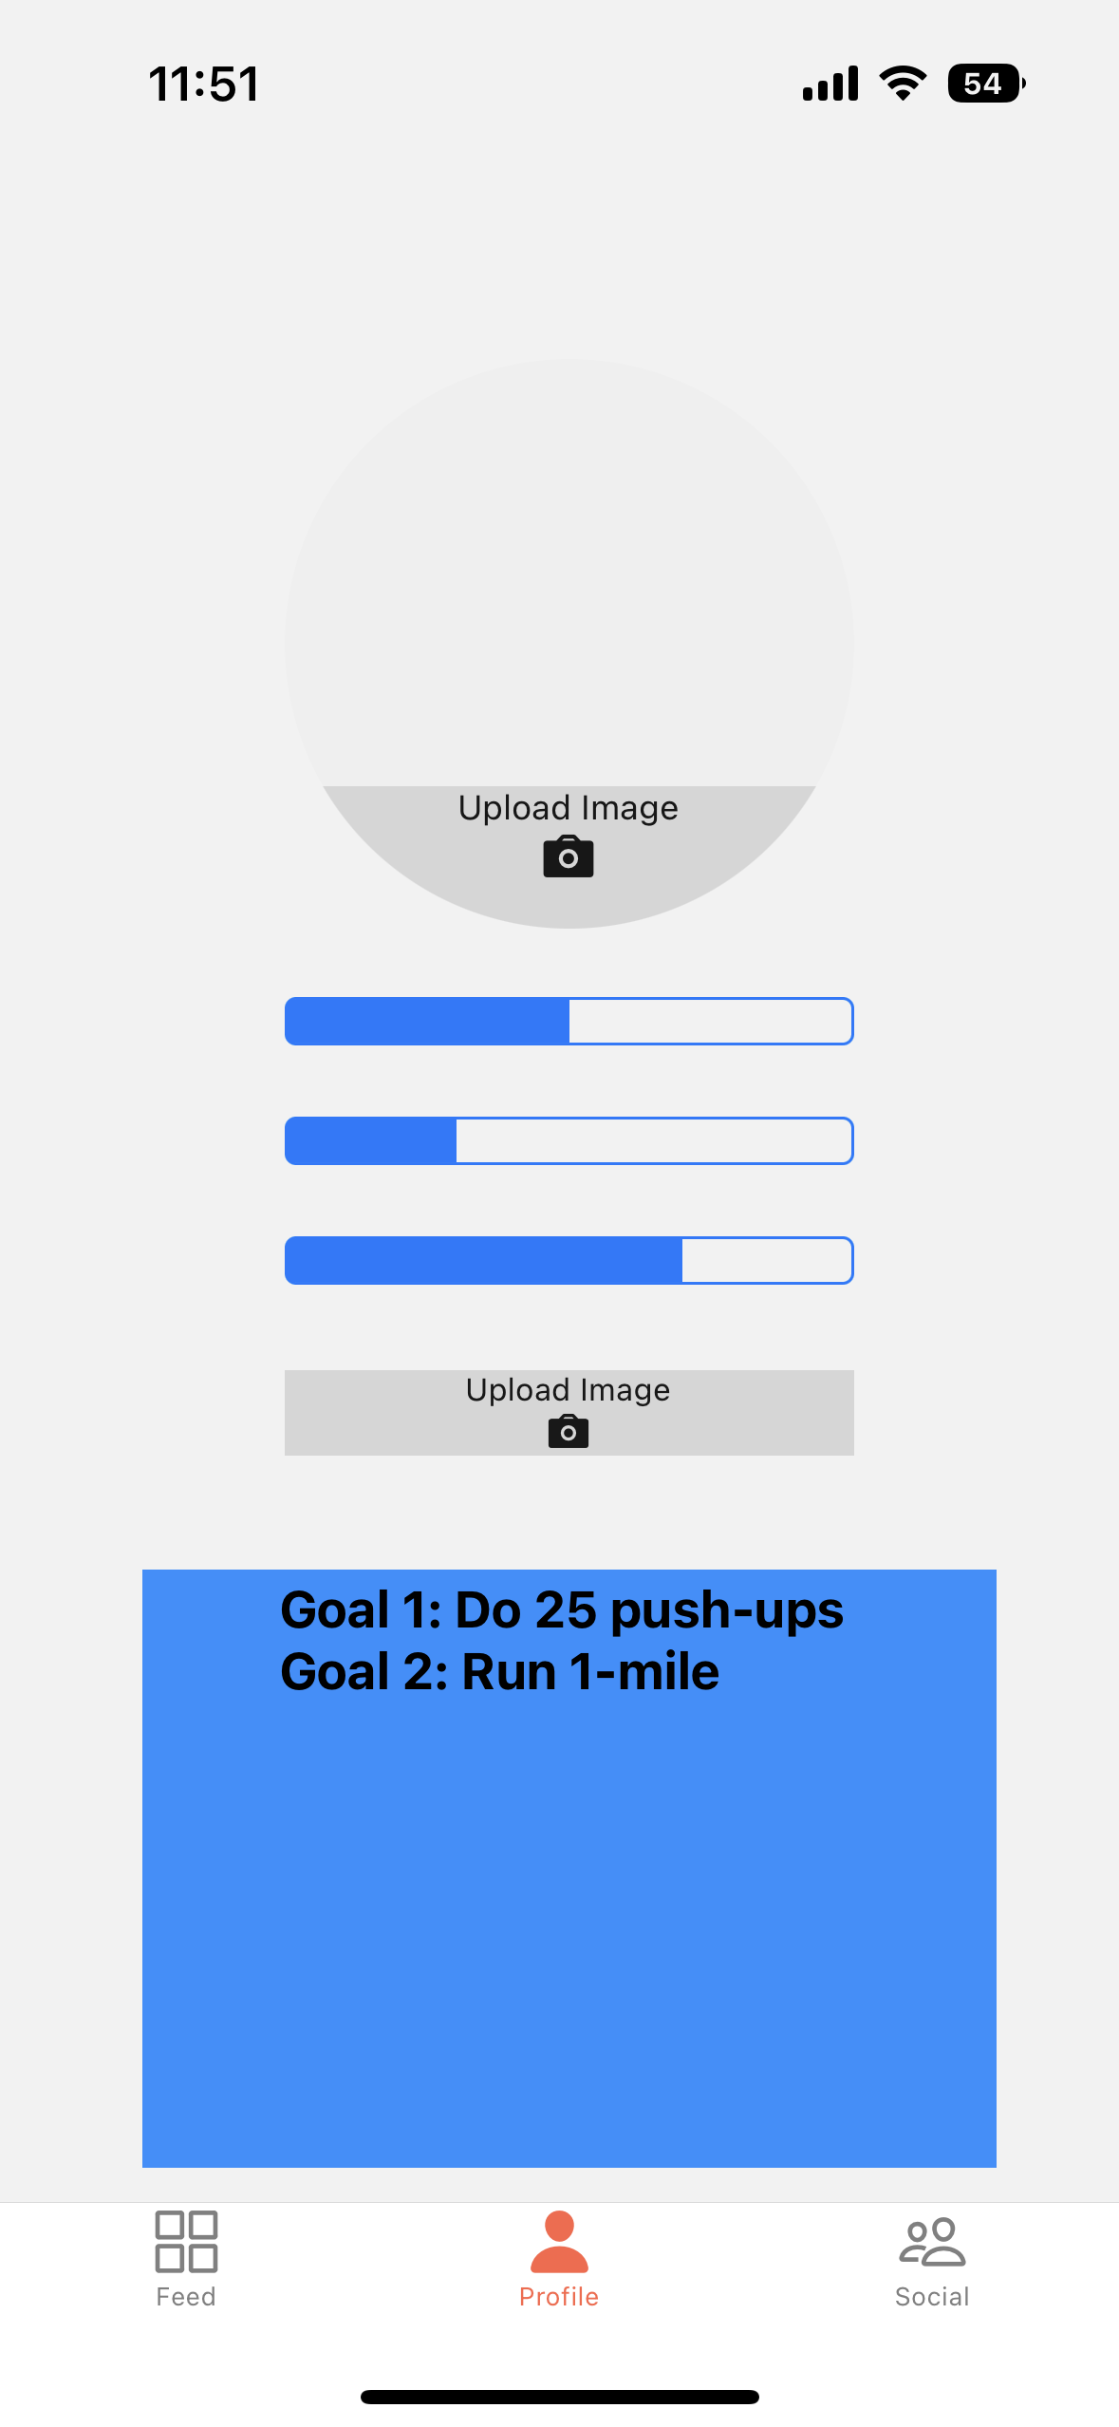Tap Goal 1: Do 25 push-ups
Viewport: 1119px width, 2427px height.
tap(562, 1611)
